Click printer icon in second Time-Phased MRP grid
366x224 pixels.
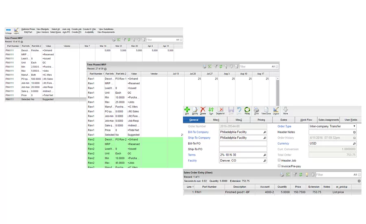coord(205,67)
